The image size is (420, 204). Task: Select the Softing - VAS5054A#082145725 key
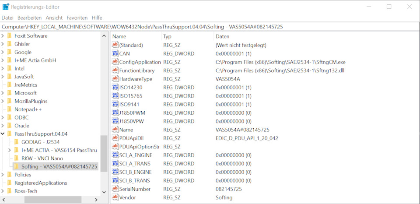tap(59, 166)
